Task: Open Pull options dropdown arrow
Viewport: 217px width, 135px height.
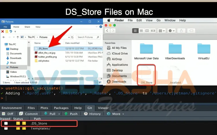Action: 59,114
